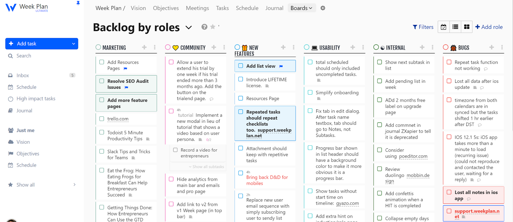The height and width of the screenshot is (222, 513).
Task: Star the Backlog by roles board
Action: coord(213,27)
